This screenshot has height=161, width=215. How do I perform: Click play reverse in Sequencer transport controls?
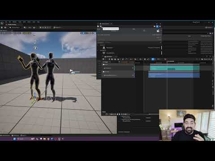[117, 114]
